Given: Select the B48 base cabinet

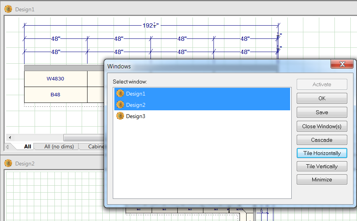Looking at the screenshot, I should pyautogui.click(x=56, y=95).
